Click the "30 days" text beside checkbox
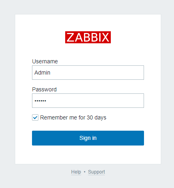Screen dimensions: 174x188 (x=96, y=117)
